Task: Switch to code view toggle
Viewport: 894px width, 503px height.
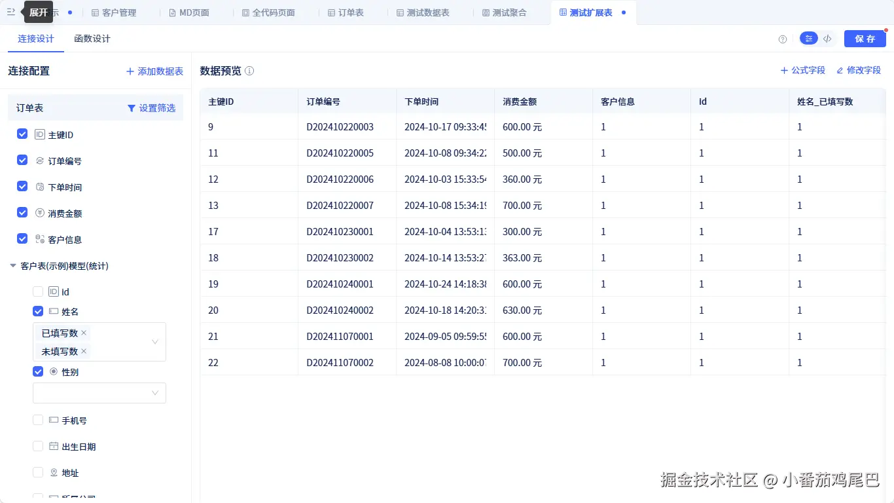Action: (x=827, y=39)
